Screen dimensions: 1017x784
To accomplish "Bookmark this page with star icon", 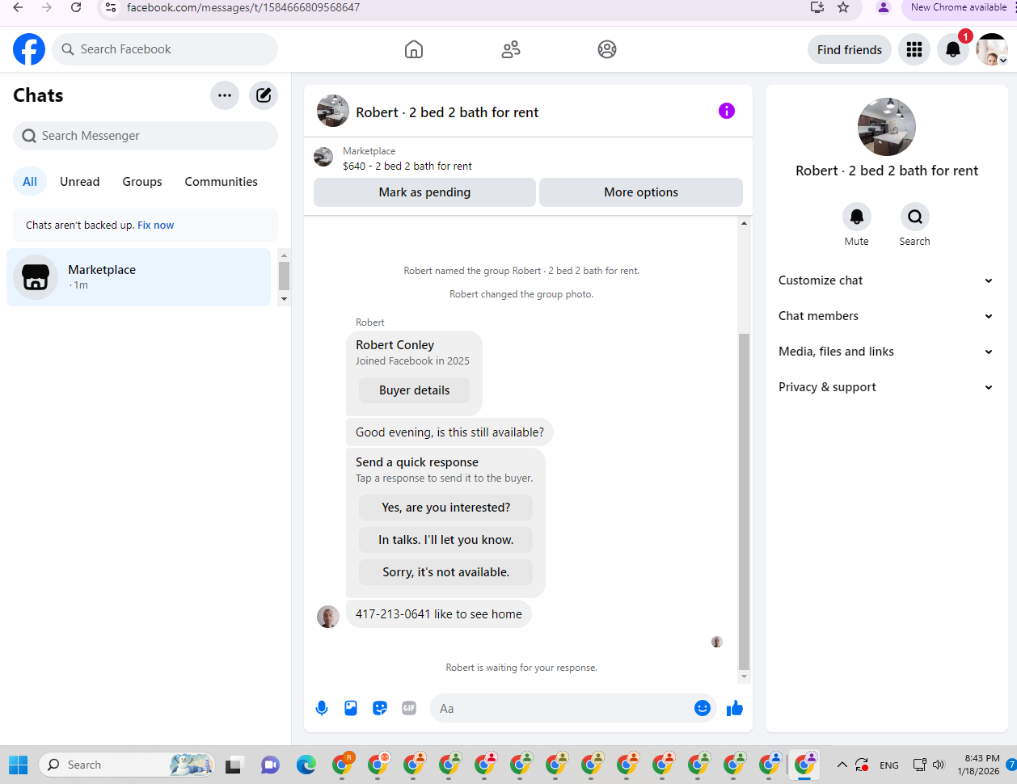I will [843, 7].
